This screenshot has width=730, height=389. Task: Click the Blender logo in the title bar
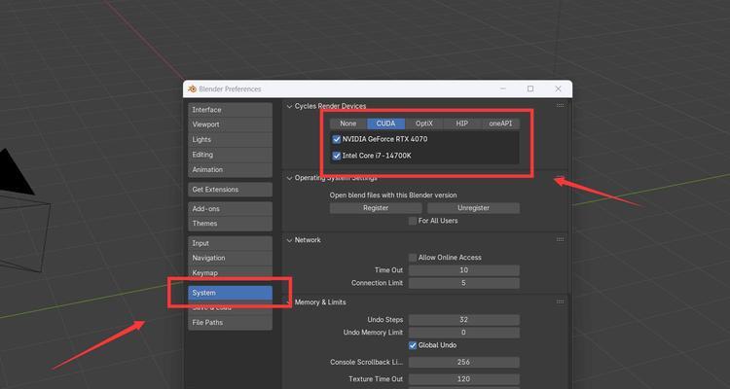click(192, 88)
